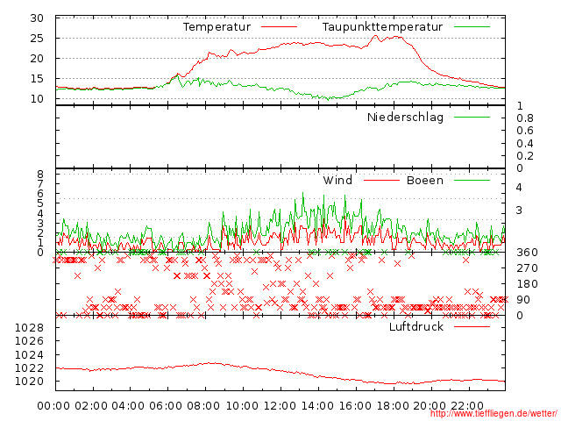
Task: Click the 04:00 time axis label
Action: click(x=128, y=406)
